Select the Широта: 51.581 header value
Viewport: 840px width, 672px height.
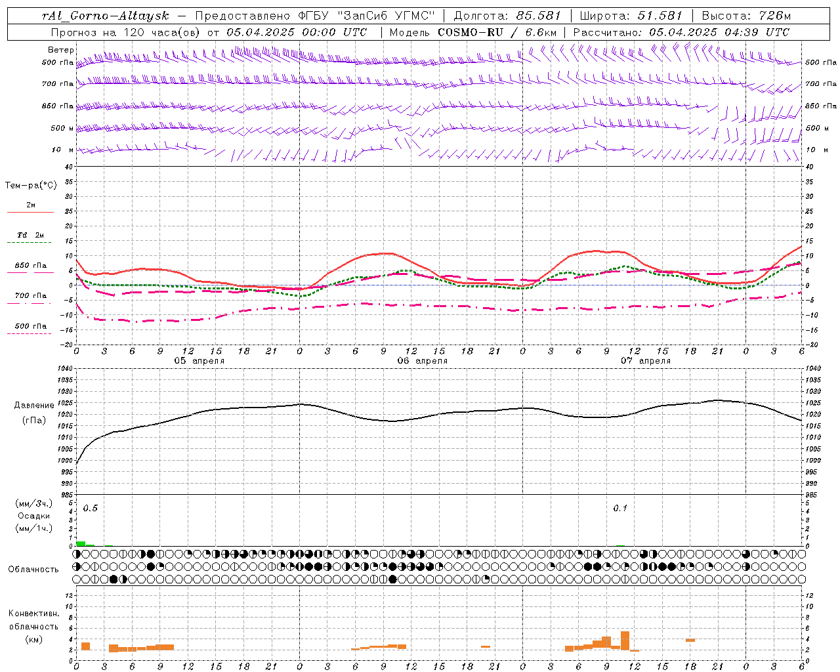631,16
